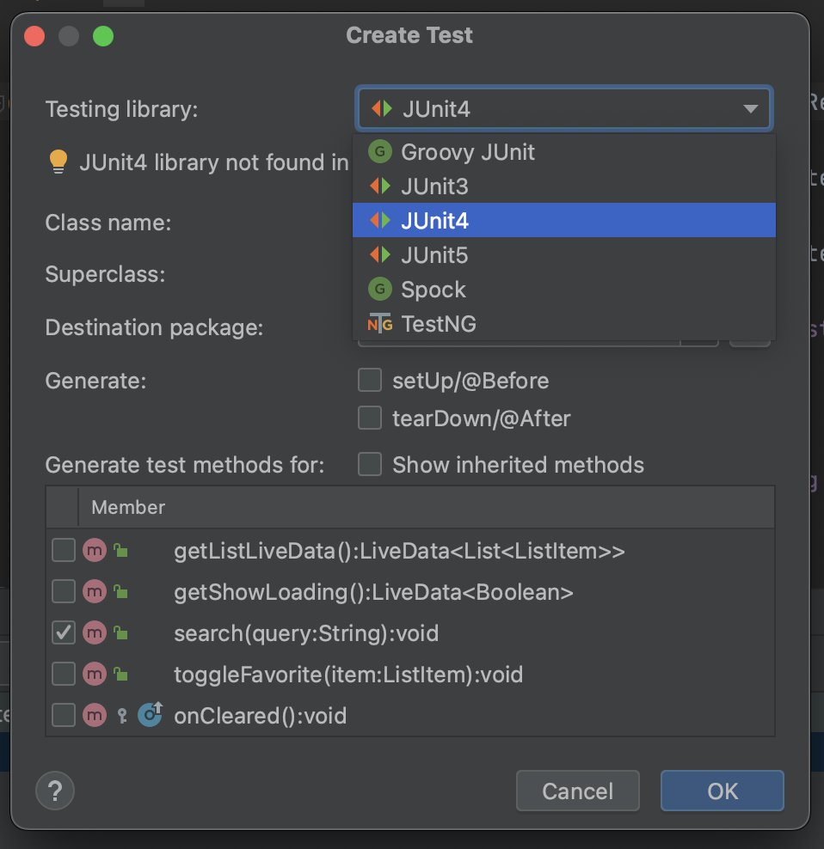Viewport: 824px width, 849px height.
Task: Check the getListLiveData() method checkbox
Action: pos(64,551)
